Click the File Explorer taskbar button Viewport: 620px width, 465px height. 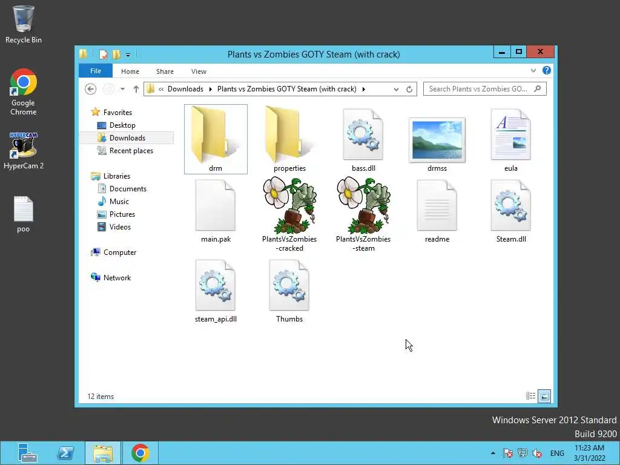(103, 453)
